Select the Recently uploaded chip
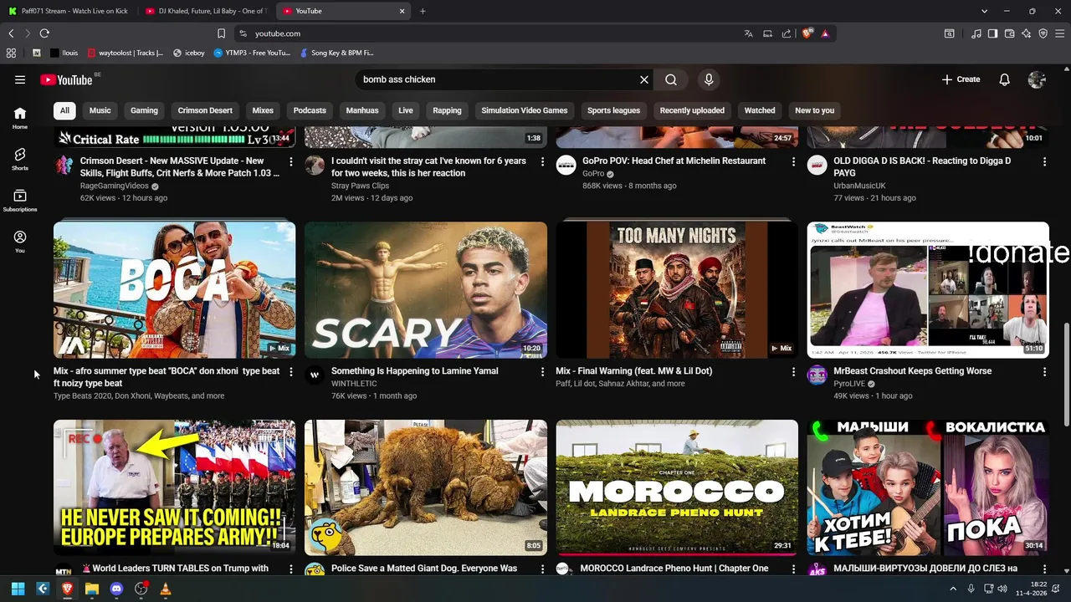The image size is (1071, 602). pyautogui.click(x=692, y=110)
